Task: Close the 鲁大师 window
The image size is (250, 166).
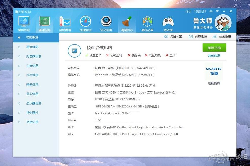Action: click(x=231, y=11)
